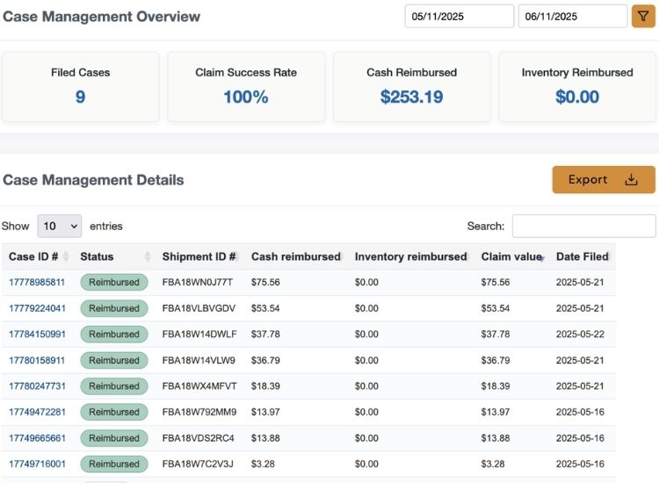Select shipment ID FBA18WX4MFVT

tap(199, 386)
